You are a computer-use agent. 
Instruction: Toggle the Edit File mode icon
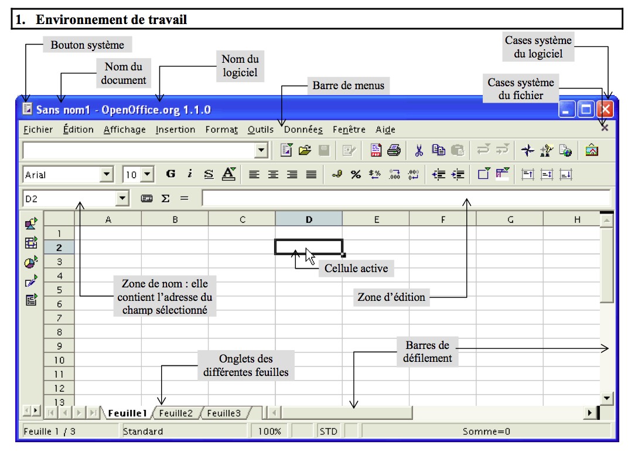349,150
